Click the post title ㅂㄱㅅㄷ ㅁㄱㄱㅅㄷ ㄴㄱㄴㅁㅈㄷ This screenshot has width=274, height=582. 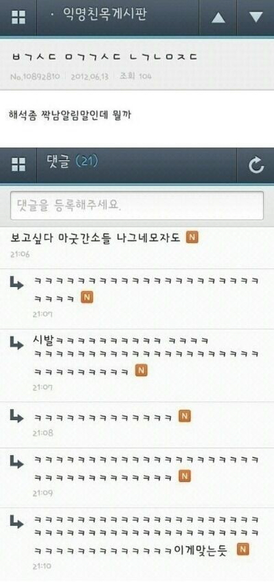click(104, 57)
